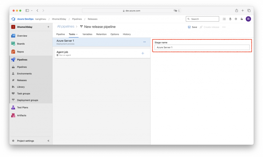Switch to the Options tab
Image resolution: width=263 pixels, height=157 pixels.
click(x=115, y=34)
